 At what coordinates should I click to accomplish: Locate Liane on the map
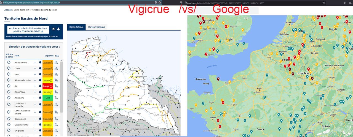point(9,68)
